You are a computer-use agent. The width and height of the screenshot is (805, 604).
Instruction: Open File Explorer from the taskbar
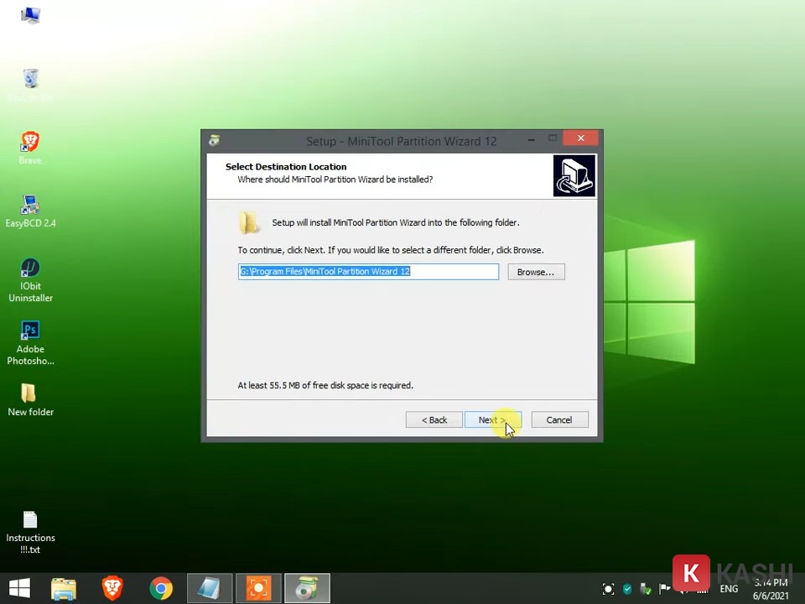click(x=64, y=588)
